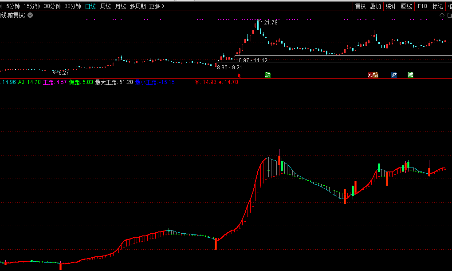Viewport: 452px width, 271px height.
Task: Click the orange 涨榜 event marker
Action: [x=373, y=75]
